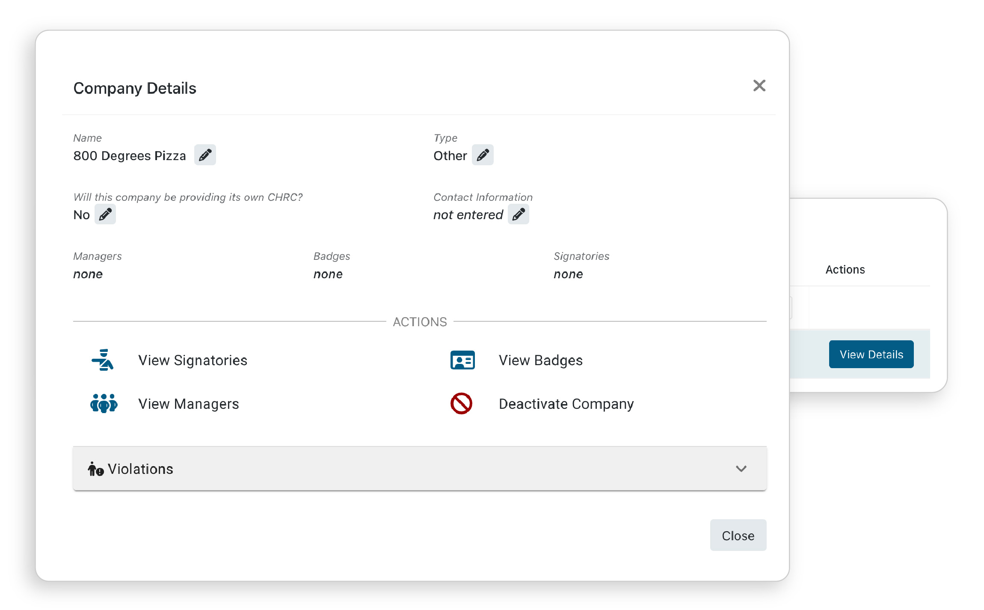Viewport: 984px width, 610px height.
Task: Click the View Signatories icon
Action: point(103,360)
